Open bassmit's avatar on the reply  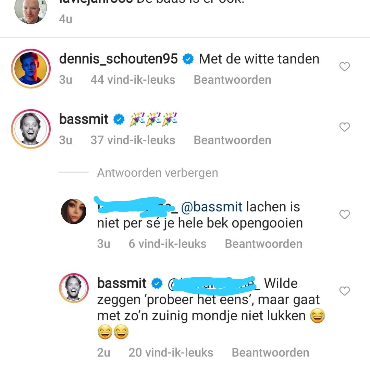click(74, 288)
